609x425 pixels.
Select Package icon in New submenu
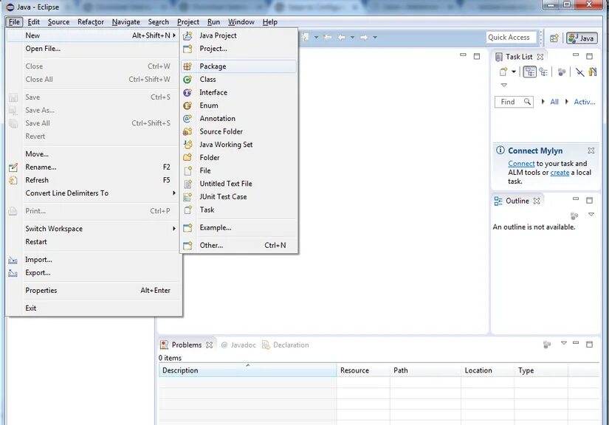pos(187,66)
